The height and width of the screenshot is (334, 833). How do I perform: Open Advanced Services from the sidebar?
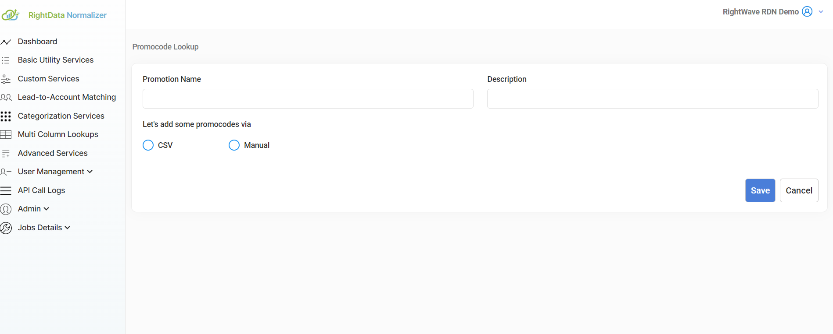[x=53, y=153]
